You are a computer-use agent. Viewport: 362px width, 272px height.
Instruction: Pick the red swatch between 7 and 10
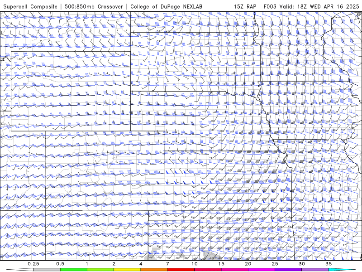click(181, 270)
